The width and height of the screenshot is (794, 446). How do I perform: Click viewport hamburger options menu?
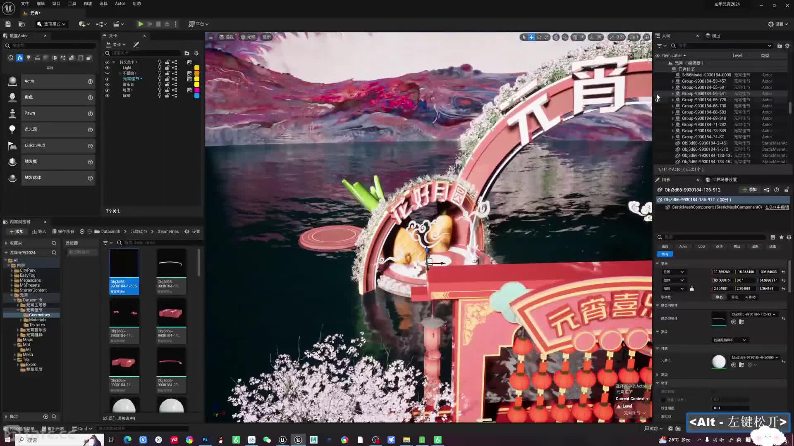[x=211, y=37]
